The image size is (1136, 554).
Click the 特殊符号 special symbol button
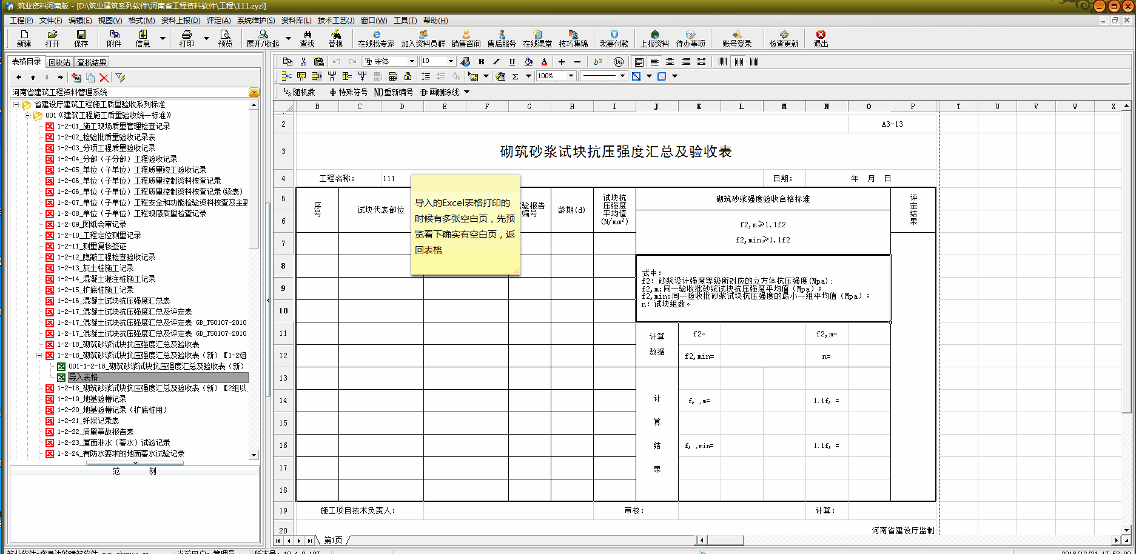coord(348,92)
